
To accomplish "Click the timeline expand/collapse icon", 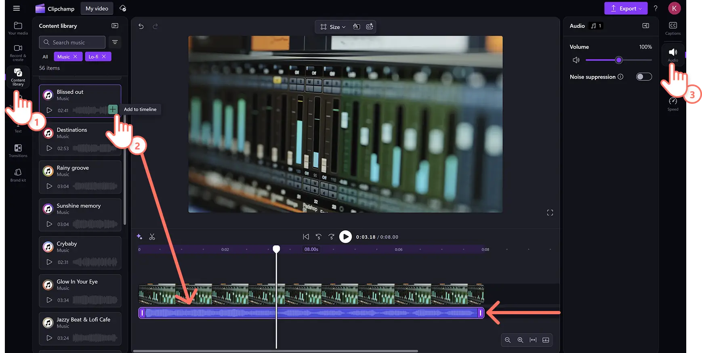I will point(546,340).
